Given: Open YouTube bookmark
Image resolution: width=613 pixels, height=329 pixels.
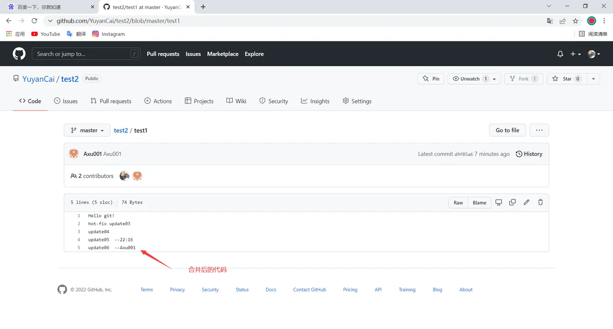Looking at the screenshot, I should click(x=46, y=34).
